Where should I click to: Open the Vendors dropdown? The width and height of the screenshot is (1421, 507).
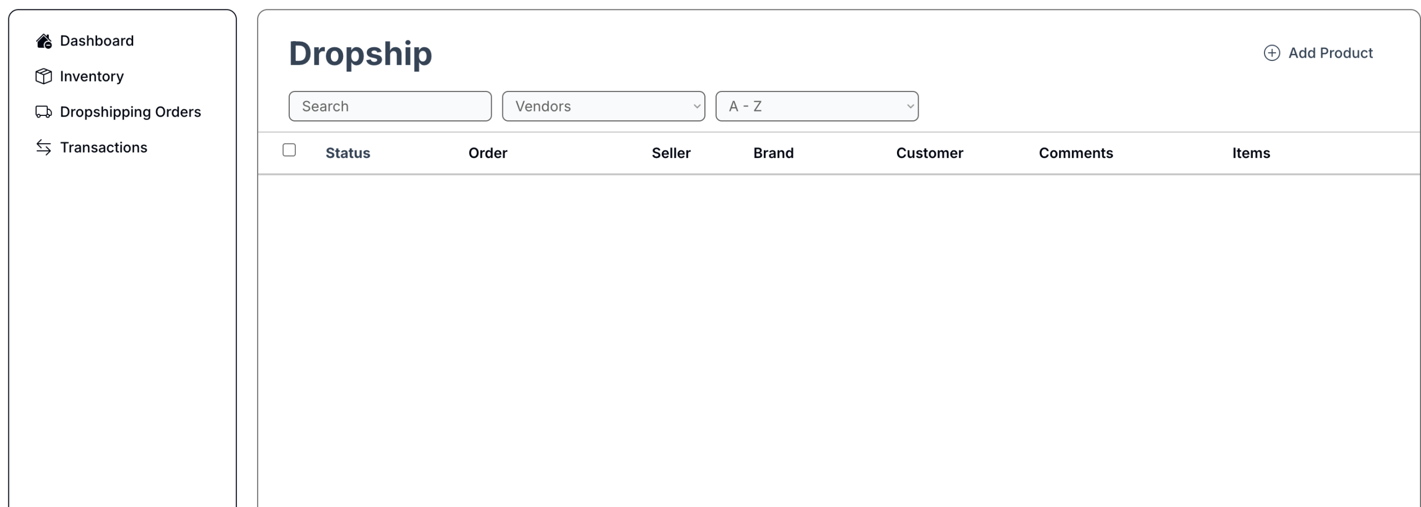603,107
